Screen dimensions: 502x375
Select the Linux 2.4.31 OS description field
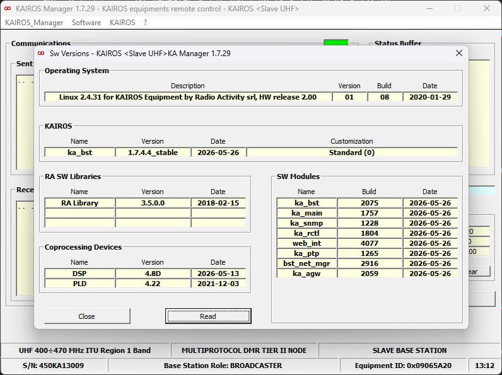tap(188, 97)
